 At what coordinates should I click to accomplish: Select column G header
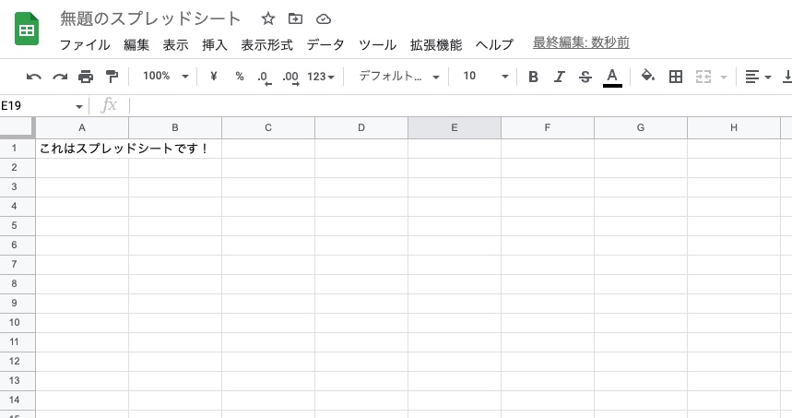click(x=641, y=128)
